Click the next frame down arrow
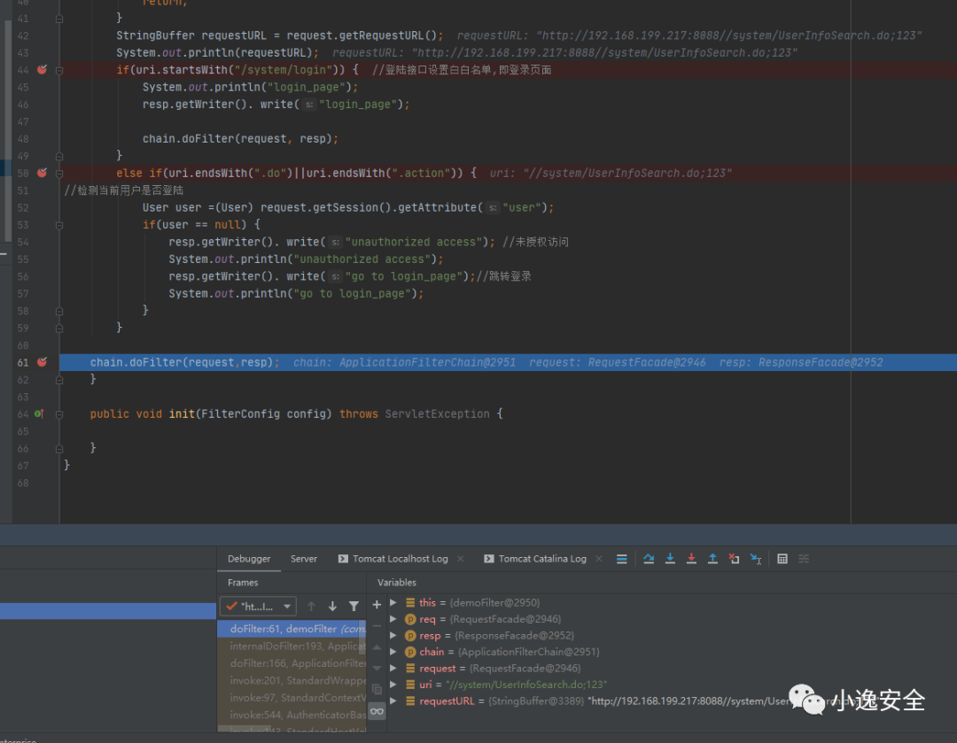This screenshot has height=743, width=957. [x=332, y=607]
